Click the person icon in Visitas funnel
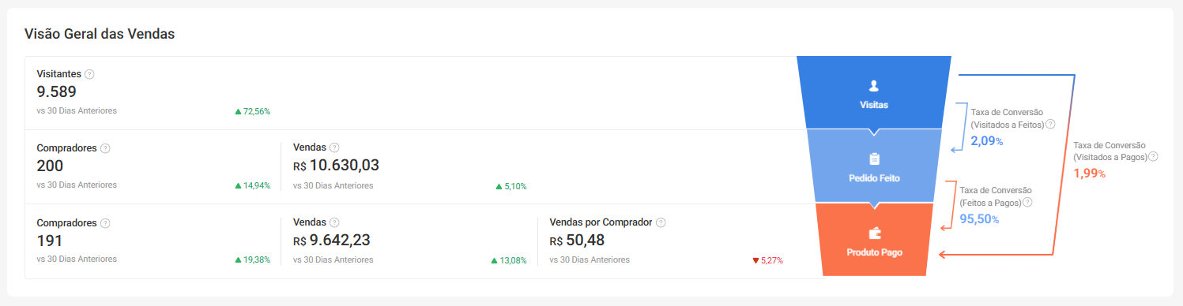Screen dimensions: 1183x306 pos(873,86)
